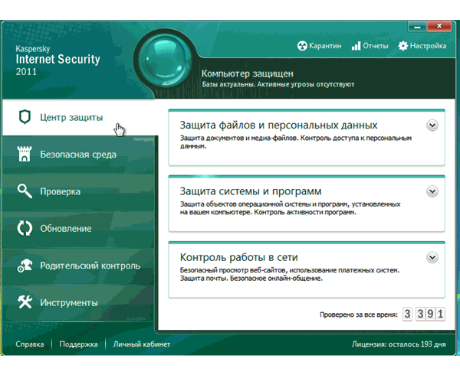
Task: Click heading Контроль работы в сети
Action: pos(238,257)
